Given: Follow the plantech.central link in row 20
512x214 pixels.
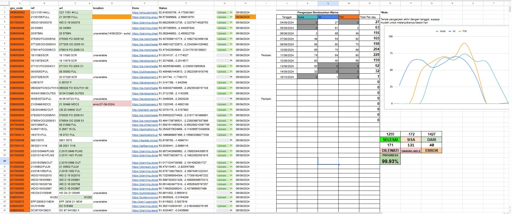Looking at the screenshot, I should click(145, 110).
